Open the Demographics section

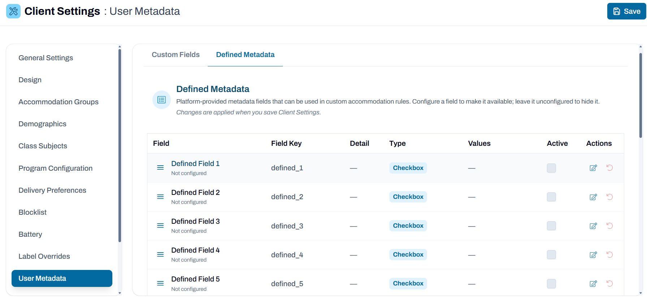click(43, 124)
